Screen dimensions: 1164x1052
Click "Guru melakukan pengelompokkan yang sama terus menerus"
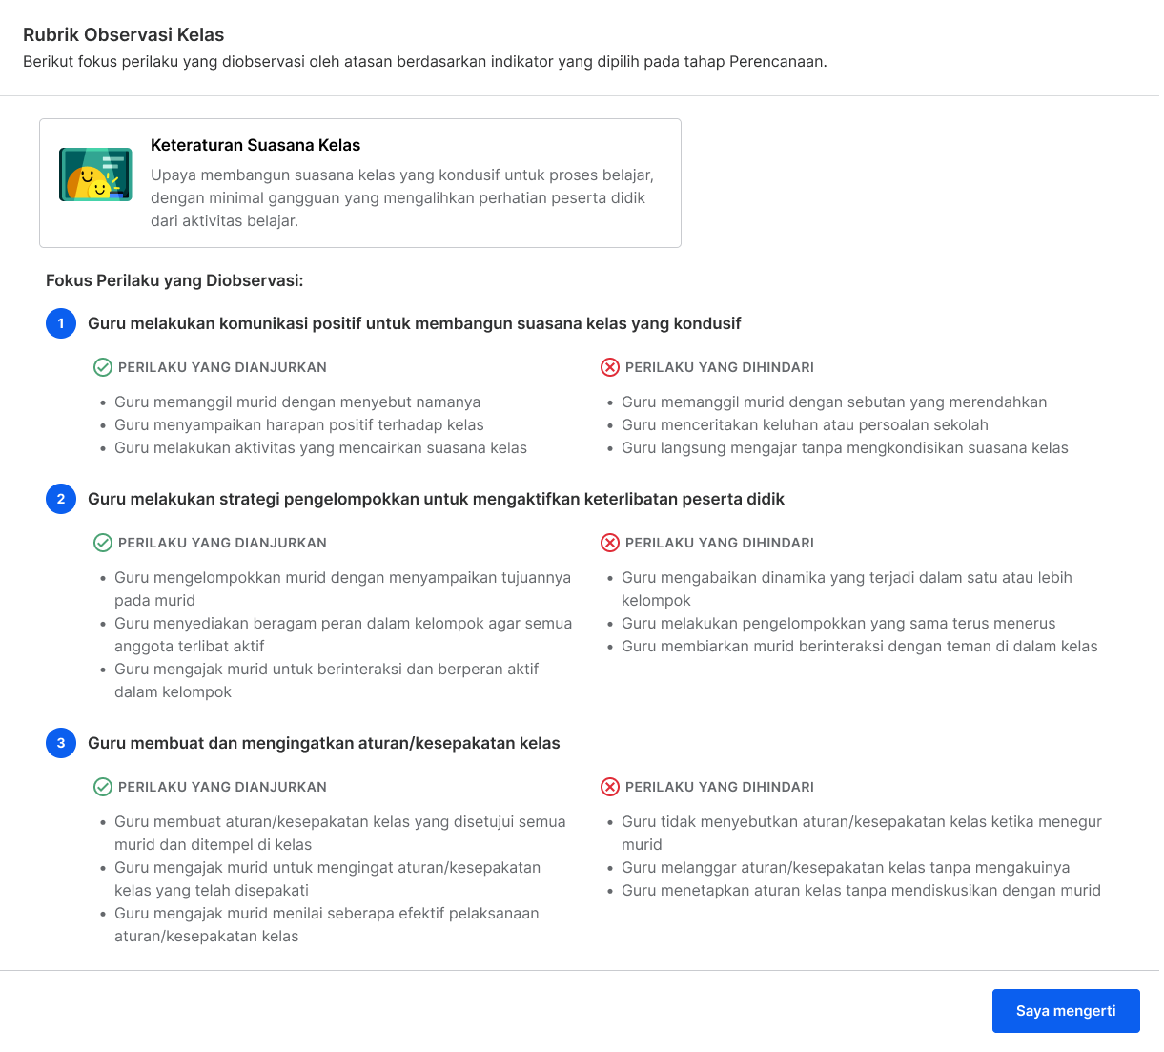click(x=839, y=624)
